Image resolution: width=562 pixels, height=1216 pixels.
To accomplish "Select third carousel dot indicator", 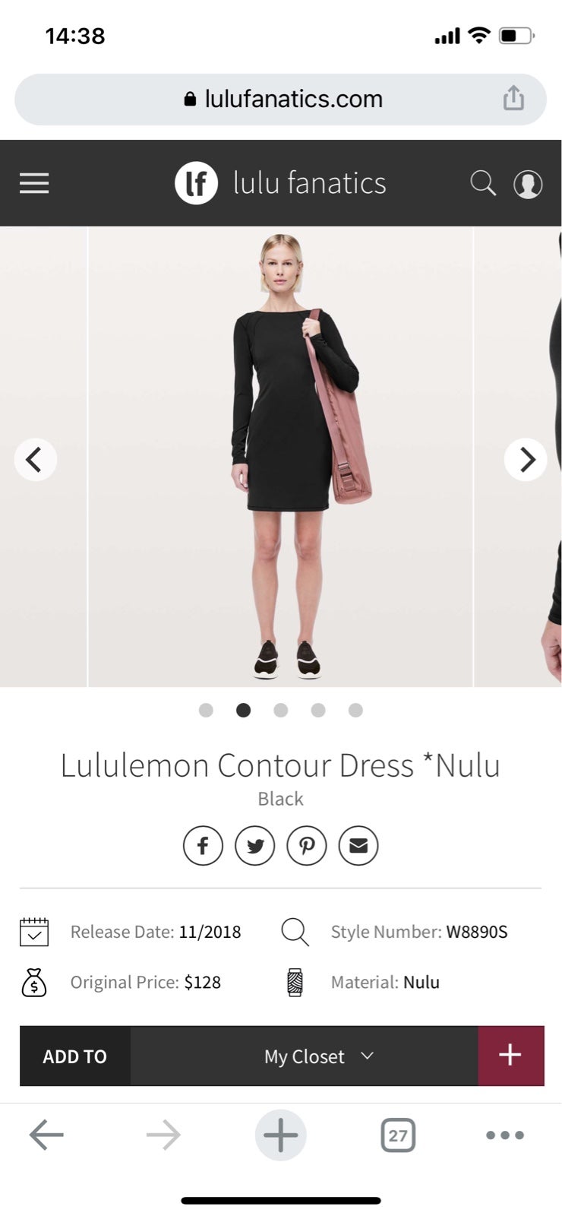I will click(280, 710).
